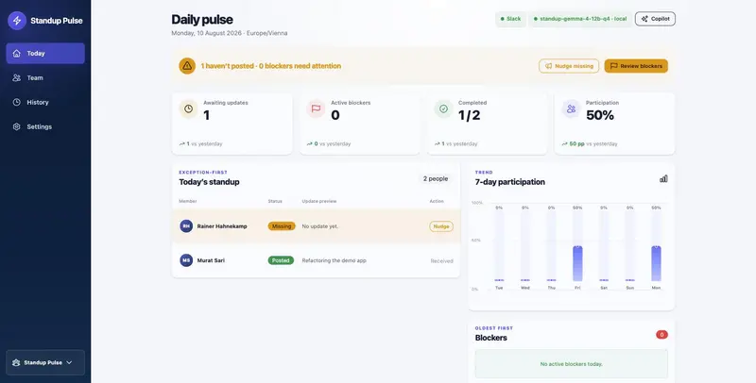Click the red blockers count badge
The width and height of the screenshot is (756, 383).
(662, 334)
